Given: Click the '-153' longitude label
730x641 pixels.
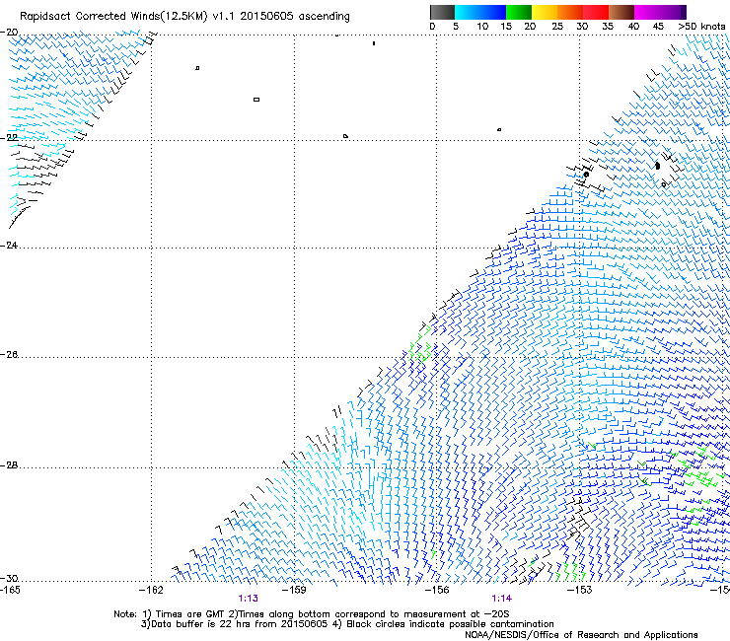Looking at the screenshot, I should click(580, 590).
